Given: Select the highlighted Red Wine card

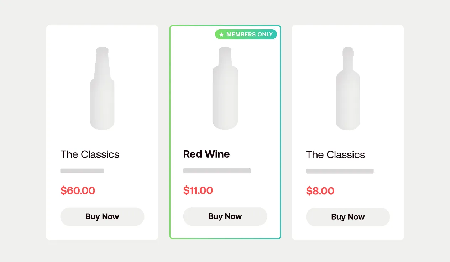Looking at the screenshot, I should (225, 132).
